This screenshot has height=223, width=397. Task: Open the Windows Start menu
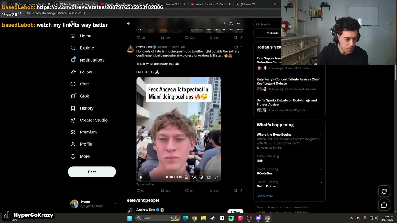click(x=130, y=218)
